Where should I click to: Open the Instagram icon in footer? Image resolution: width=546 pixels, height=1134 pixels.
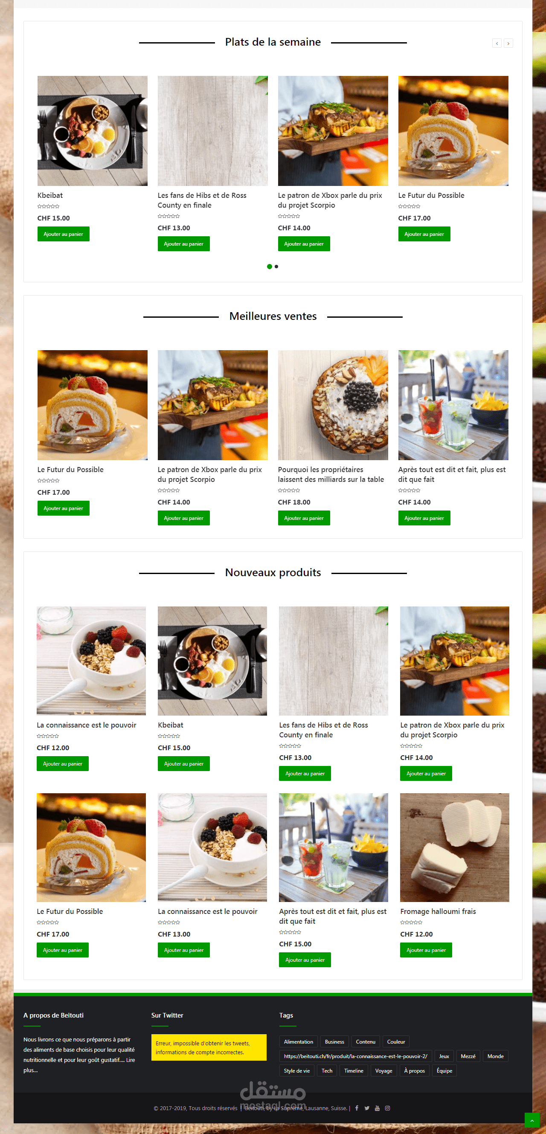(x=387, y=1108)
